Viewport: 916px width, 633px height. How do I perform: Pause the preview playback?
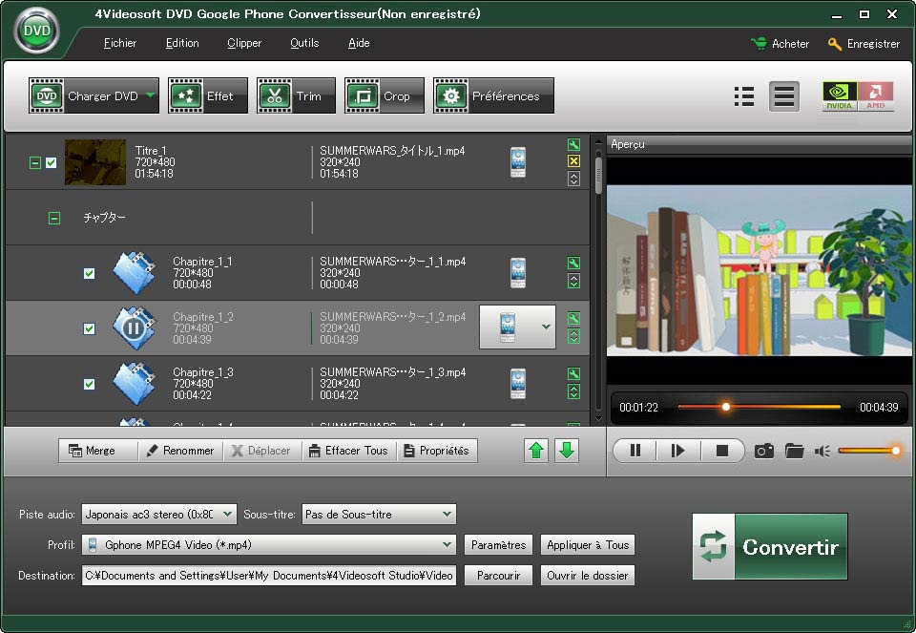tap(635, 451)
